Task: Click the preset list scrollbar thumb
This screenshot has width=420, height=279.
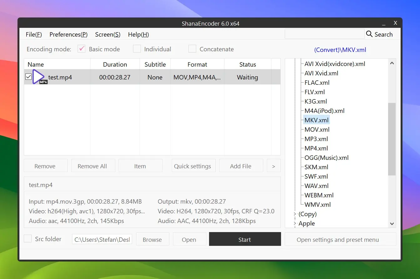Action: coord(392,139)
